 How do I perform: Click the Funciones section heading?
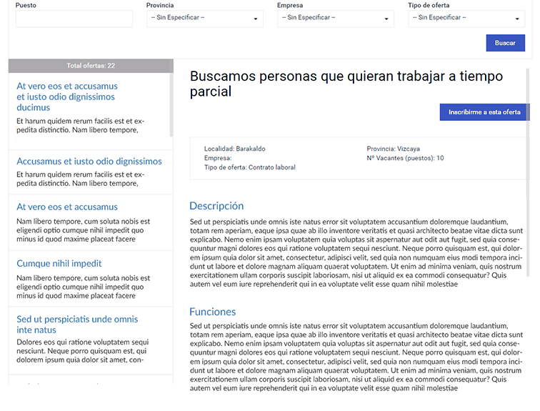[212, 312]
